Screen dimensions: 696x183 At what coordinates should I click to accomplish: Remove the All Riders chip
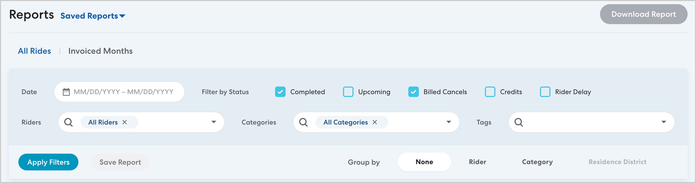point(125,122)
